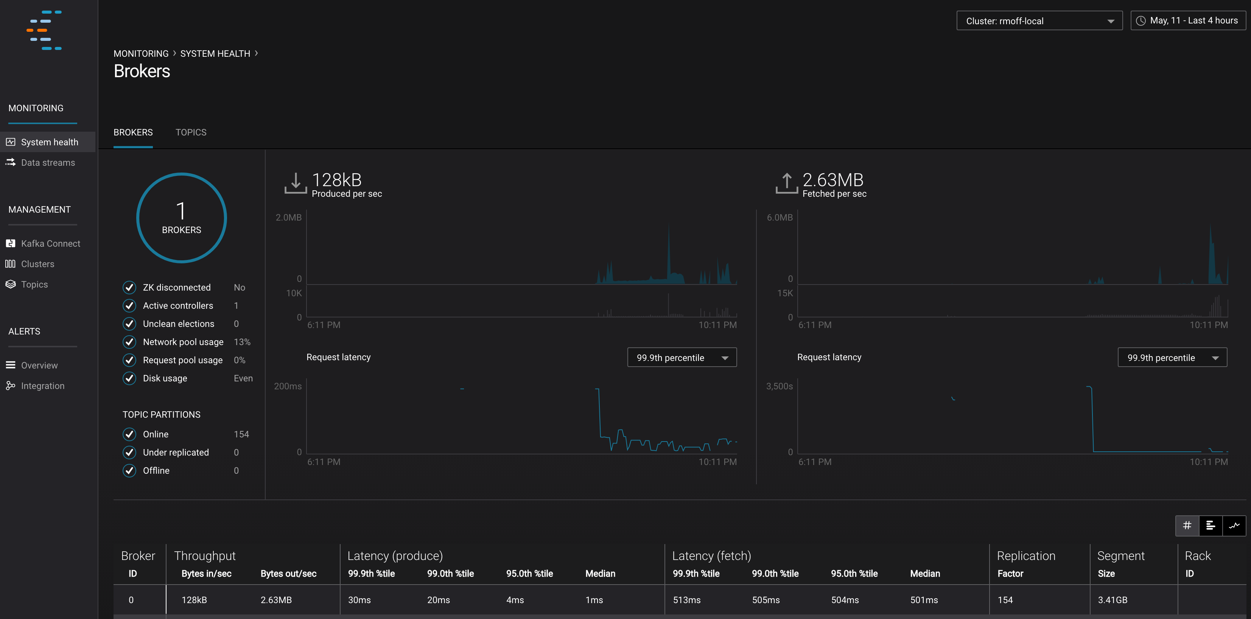Select the BROKERS tab
This screenshot has height=619, width=1251.
133,132
